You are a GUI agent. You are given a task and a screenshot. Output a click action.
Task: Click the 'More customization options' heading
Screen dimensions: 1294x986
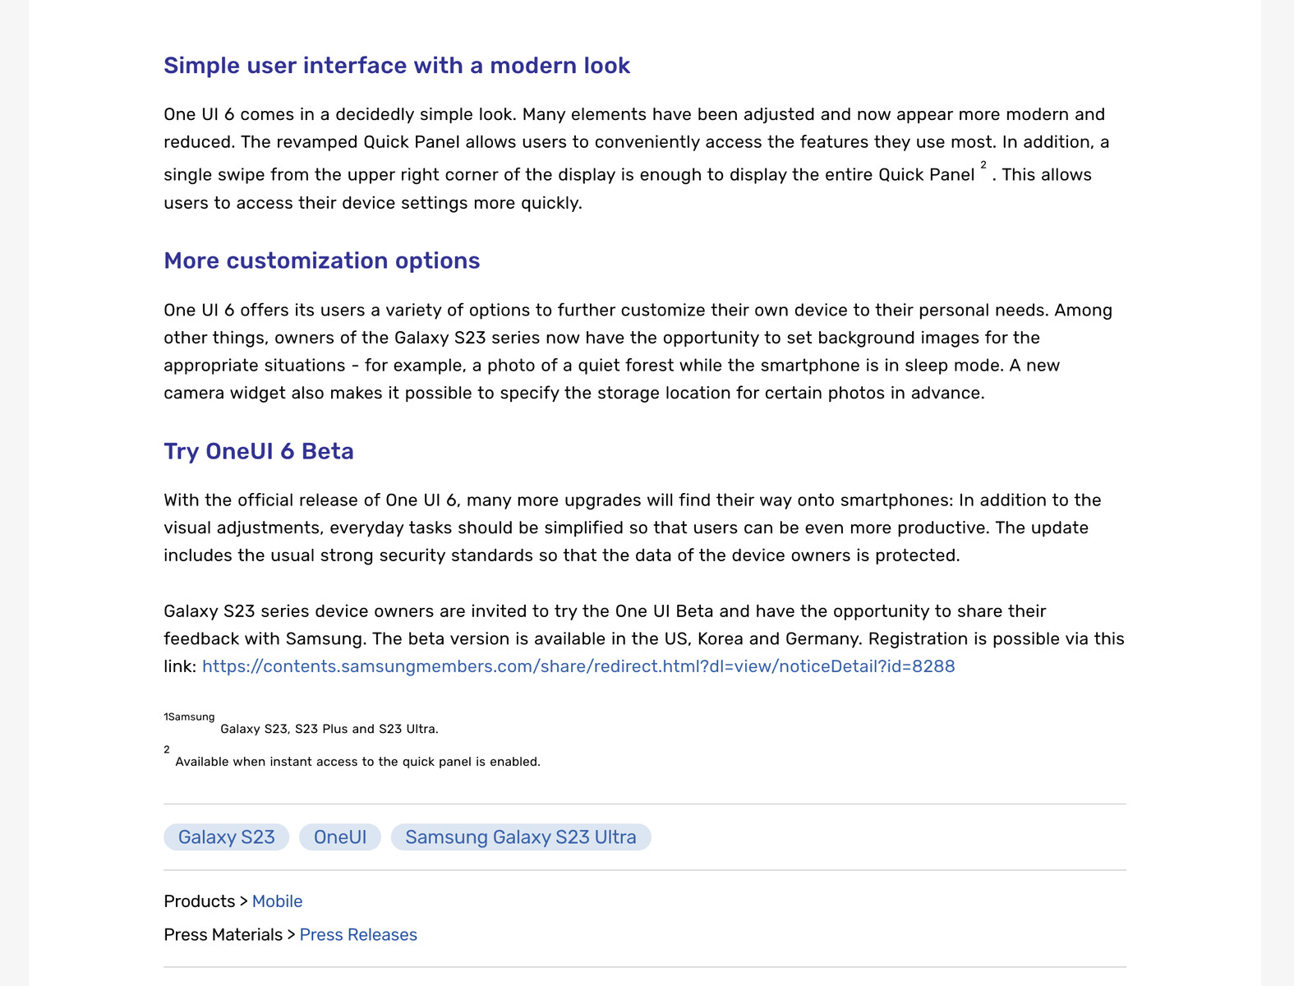tap(321, 260)
